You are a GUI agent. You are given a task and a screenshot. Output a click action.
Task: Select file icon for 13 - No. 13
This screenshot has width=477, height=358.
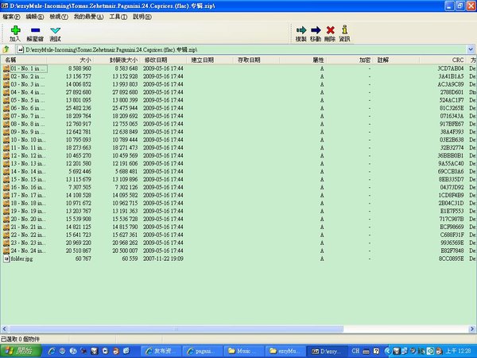pyautogui.click(x=6, y=163)
